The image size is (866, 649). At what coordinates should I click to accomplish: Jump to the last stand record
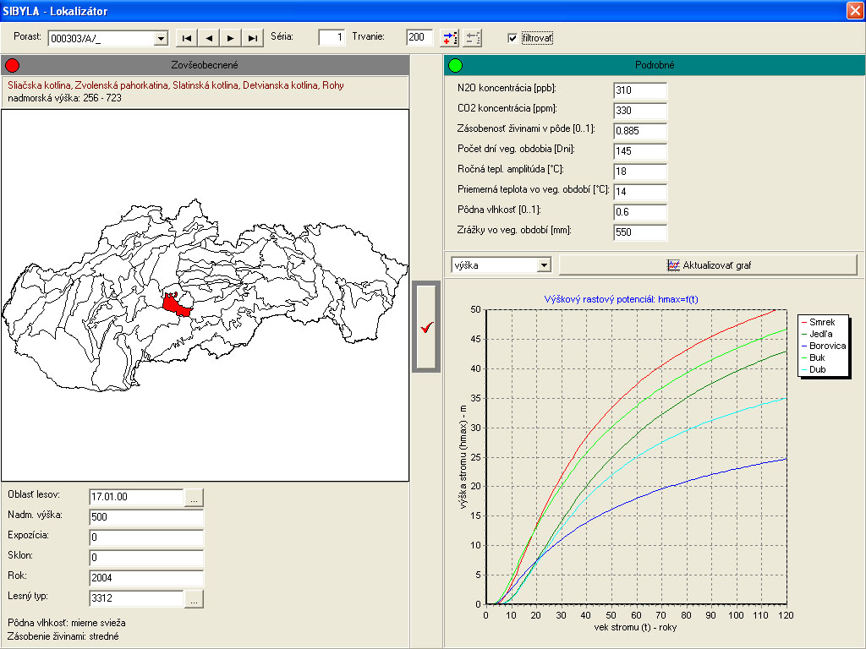(252, 38)
